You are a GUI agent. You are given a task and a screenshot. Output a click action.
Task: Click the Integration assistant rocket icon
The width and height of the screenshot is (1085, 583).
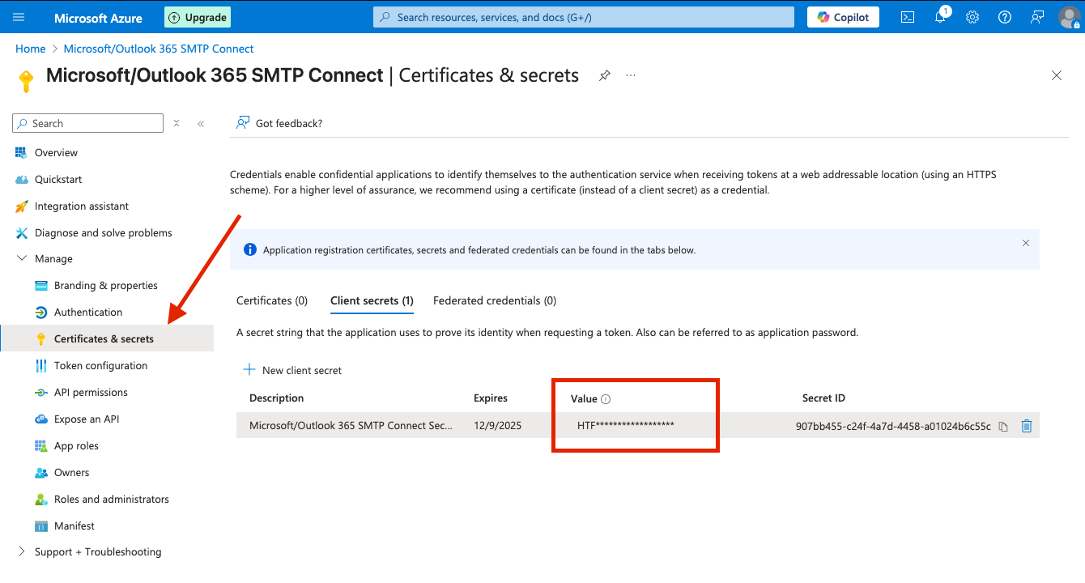tap(21, 206)
